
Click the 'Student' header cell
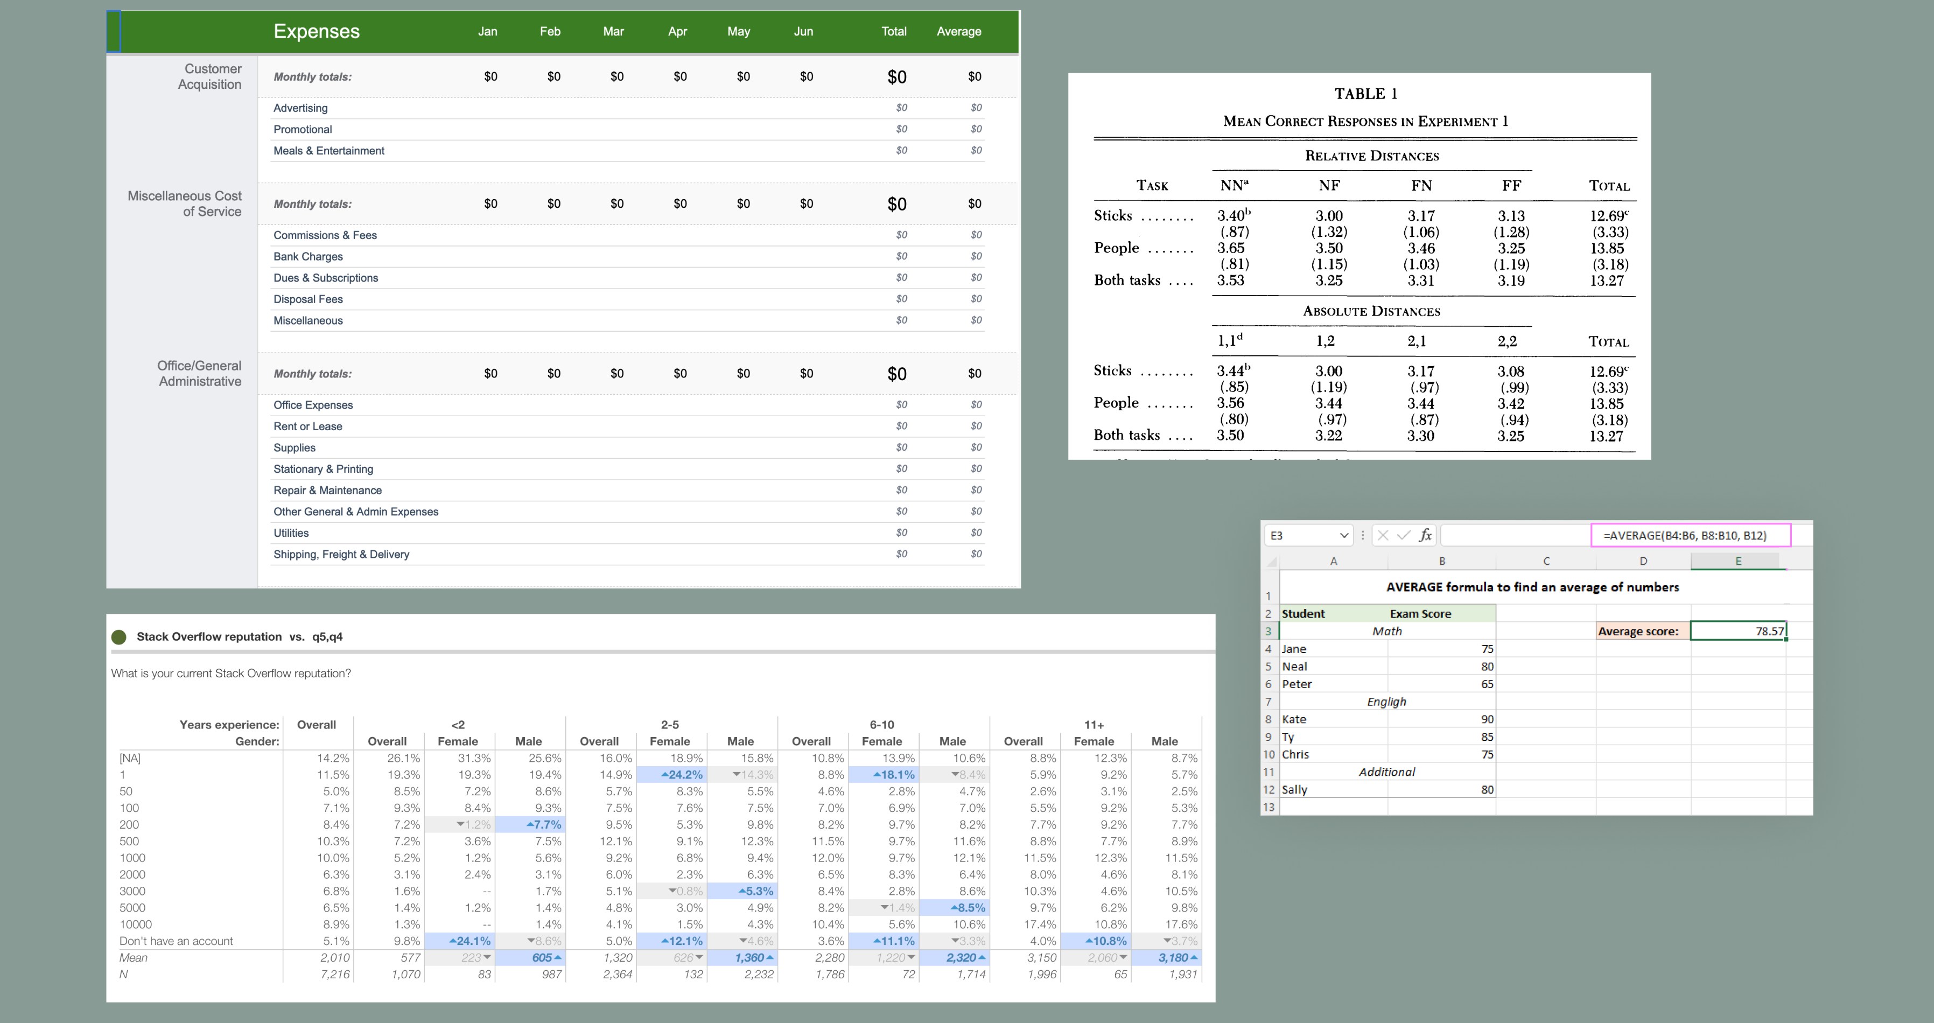pyautogui.click(x=1333, y=614)
